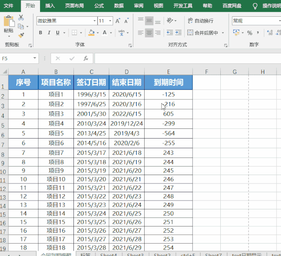
Task: Toggle 自动换行 wrap text
Action: (x=201, y=21)
